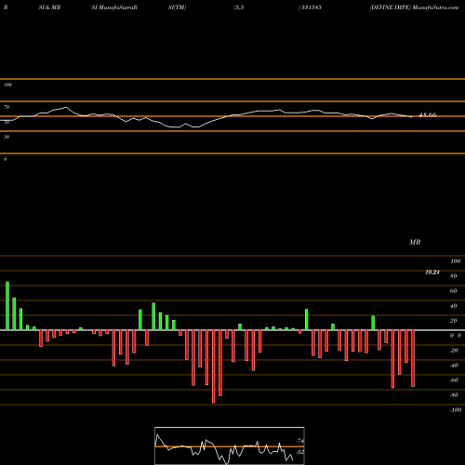Click the stock code 531585 in header
This screenshot has height=465, width=465.
[x=311, y=7]
